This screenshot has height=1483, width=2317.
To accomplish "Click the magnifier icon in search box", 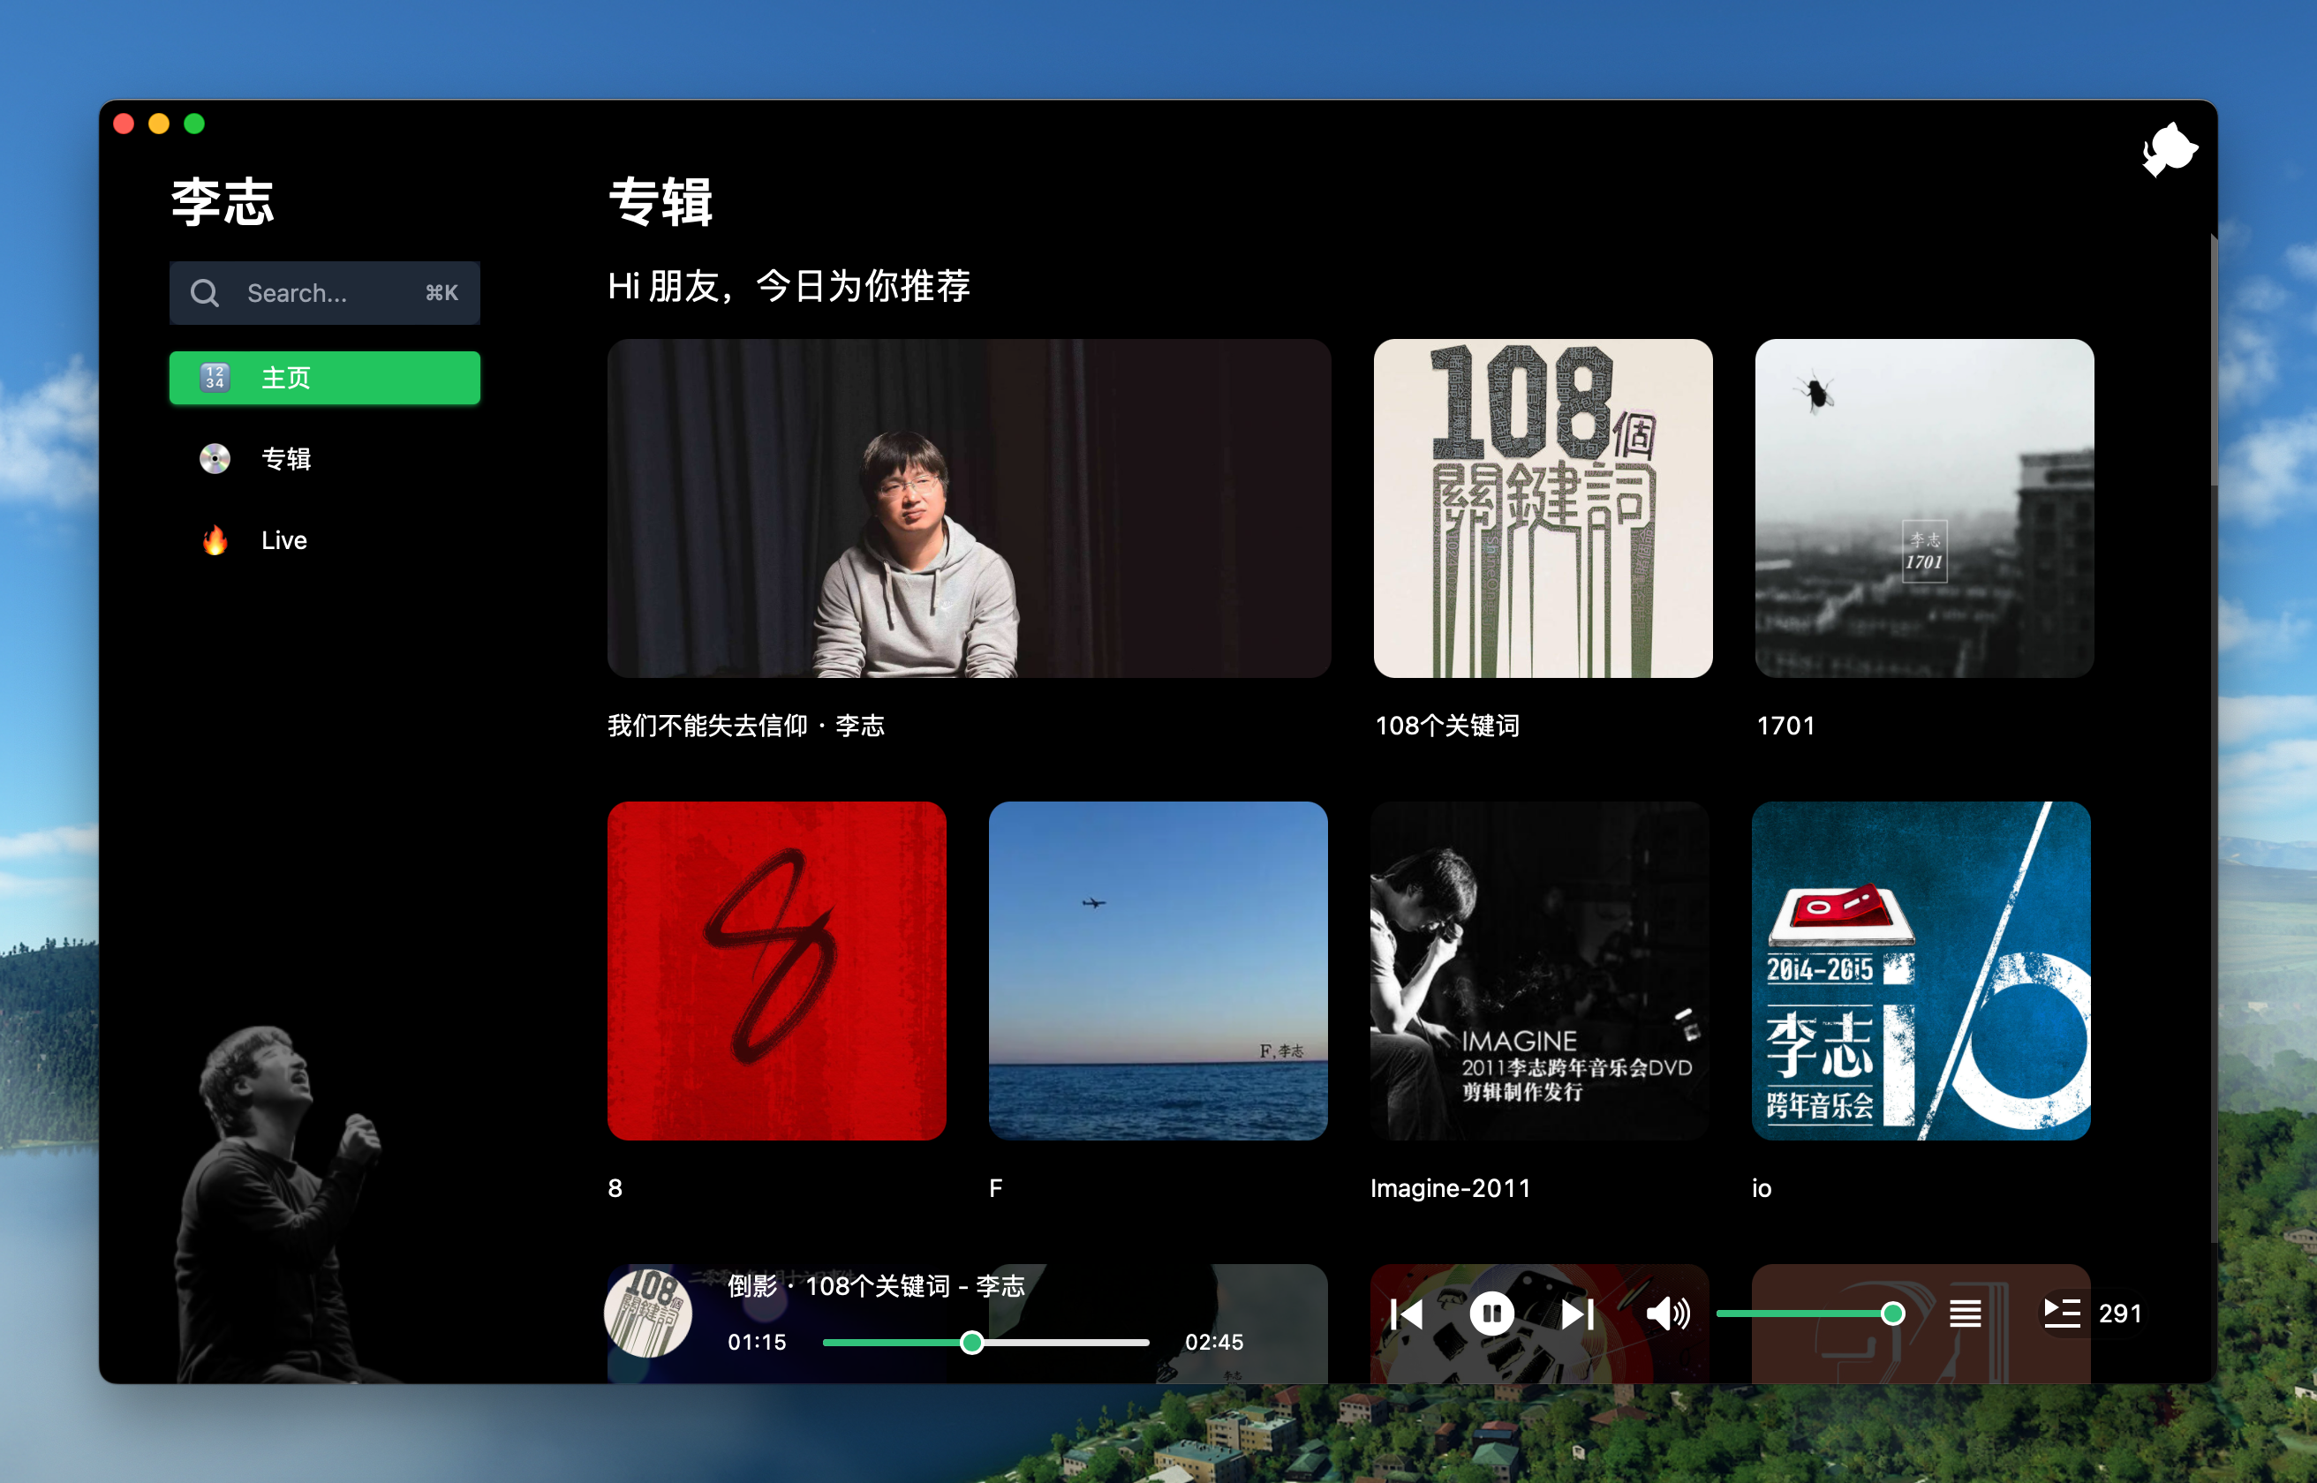I will click(x=204, y=293).
